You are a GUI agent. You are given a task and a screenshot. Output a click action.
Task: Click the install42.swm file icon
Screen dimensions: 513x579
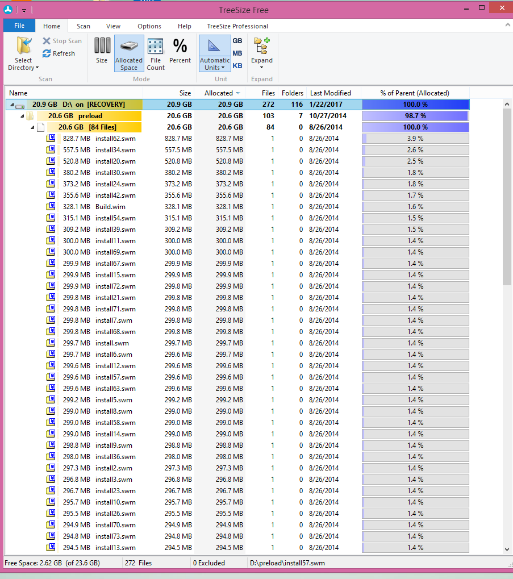coord(51,195)
